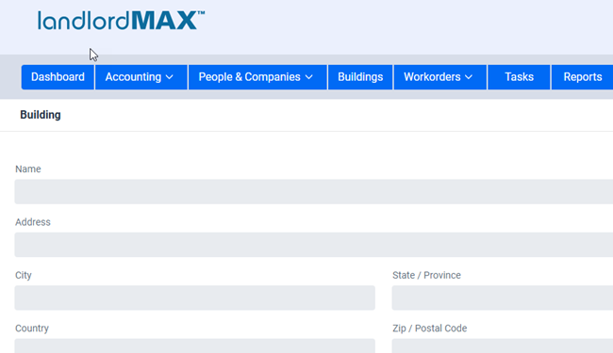Select the Building page heading text

(x=41, y=115)
